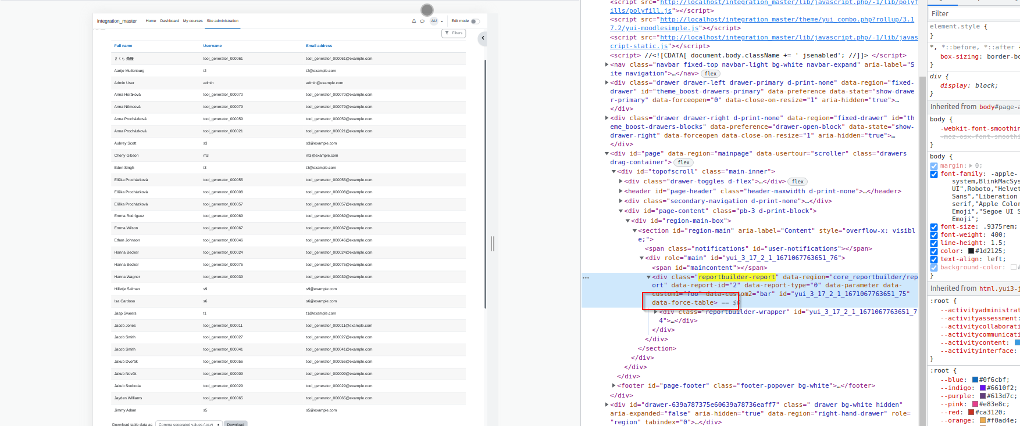Open the --red #ca3120 color swatch

tap(971, 413)
